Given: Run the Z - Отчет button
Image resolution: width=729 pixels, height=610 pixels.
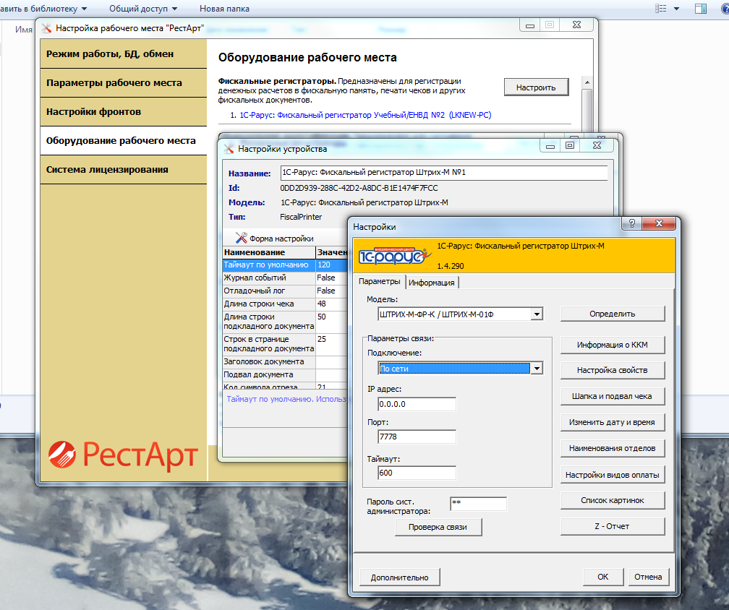Looking at the screenshot, I should (613, 526).
